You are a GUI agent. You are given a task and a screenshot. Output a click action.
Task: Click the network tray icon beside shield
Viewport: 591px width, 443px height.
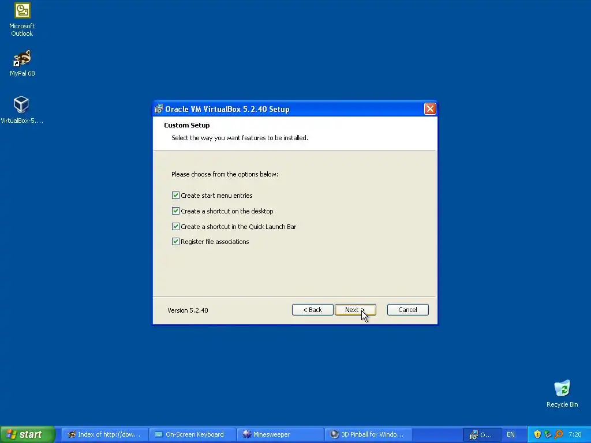(x=548, y=434)
